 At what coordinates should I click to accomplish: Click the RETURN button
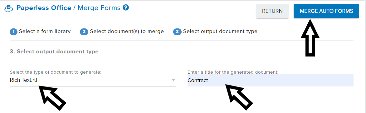click(x=272, y=11)
